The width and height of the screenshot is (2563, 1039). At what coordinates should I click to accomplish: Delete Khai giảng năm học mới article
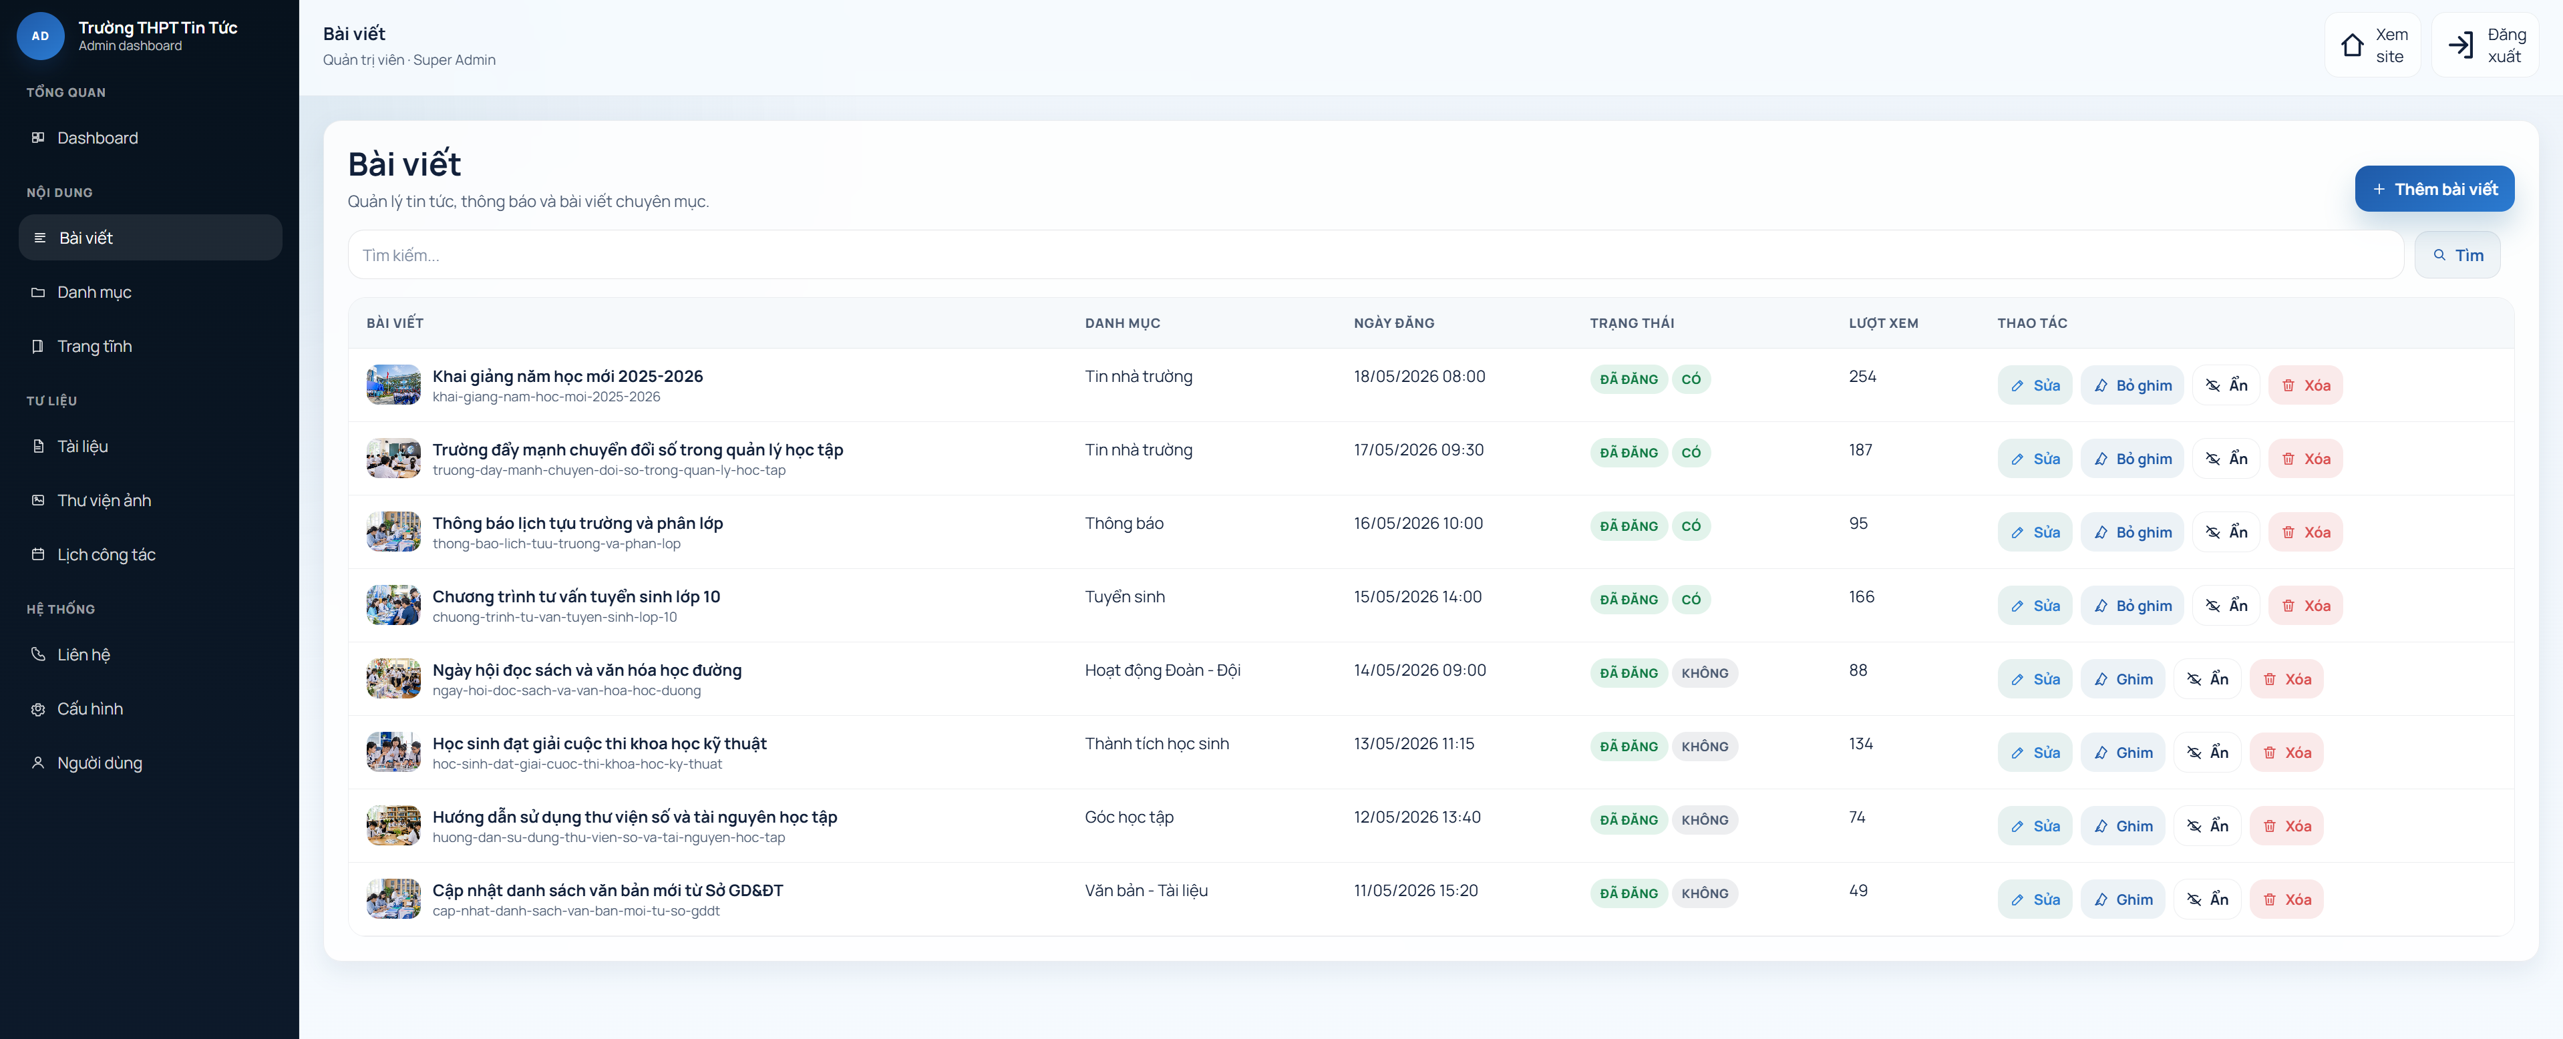click(x=2305, y=386)
